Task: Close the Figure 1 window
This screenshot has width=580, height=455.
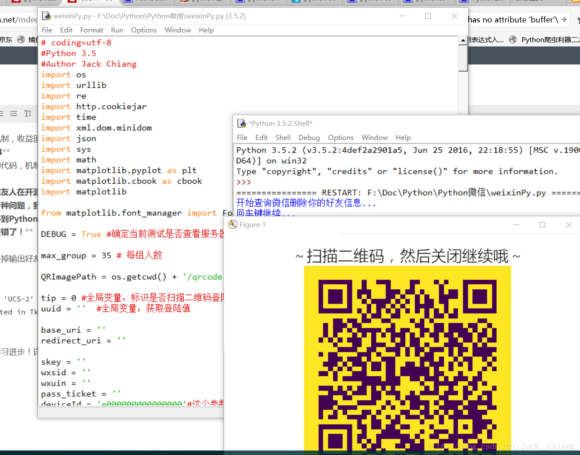Action: 569,224
